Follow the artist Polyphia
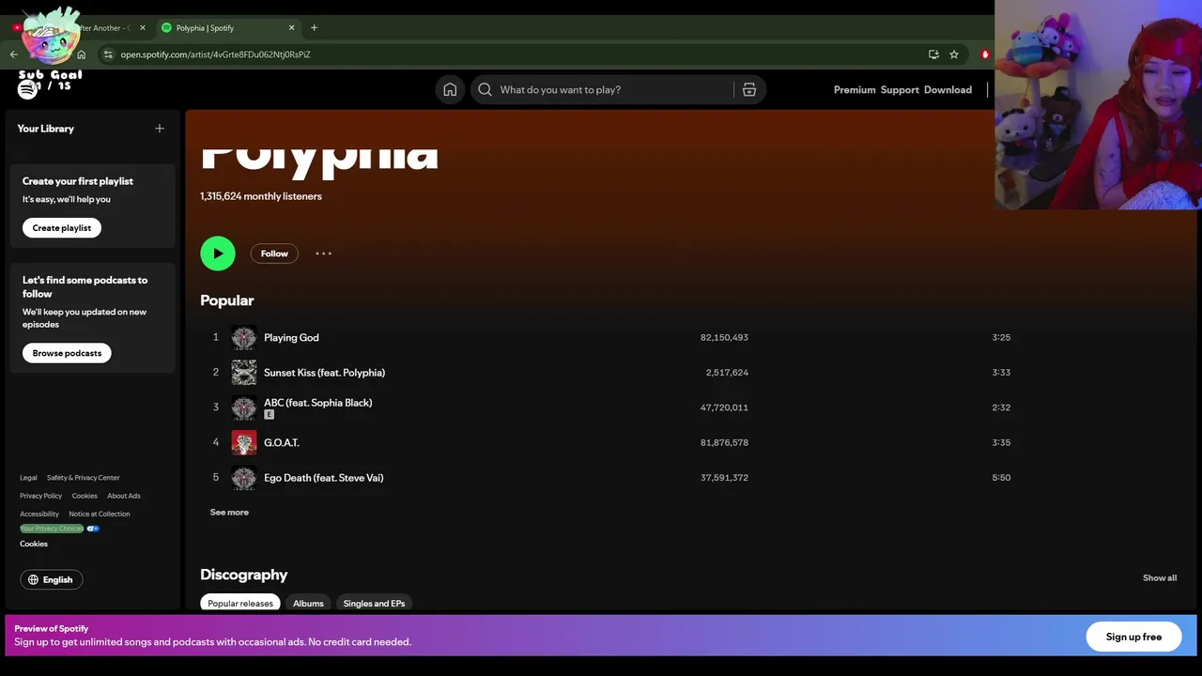Image resolution: width=1202 pixels, height=676 pixels. [x=274, y=253]
